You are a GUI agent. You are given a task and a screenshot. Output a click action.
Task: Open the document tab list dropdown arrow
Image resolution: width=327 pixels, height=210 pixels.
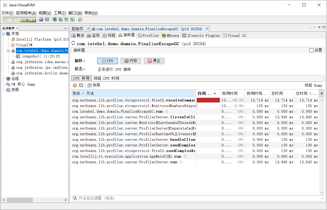click(319, 27)
